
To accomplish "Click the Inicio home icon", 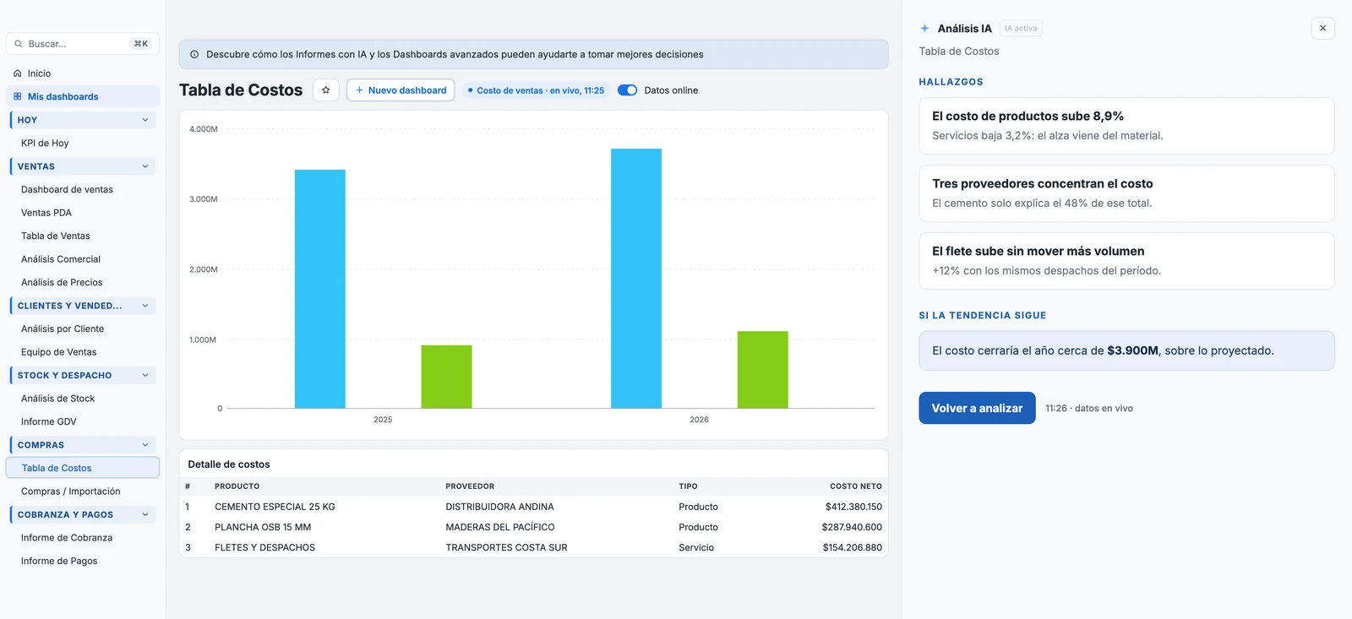I will coord(18,73).
